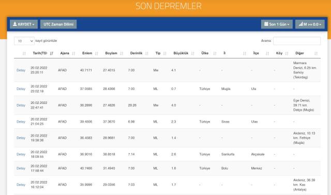
Task: Open the records-per-page select showing 10
Action: pyautogui.click(x=24, y=41)
